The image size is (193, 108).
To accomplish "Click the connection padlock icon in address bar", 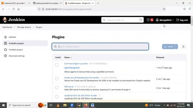I will coord(43,9).
